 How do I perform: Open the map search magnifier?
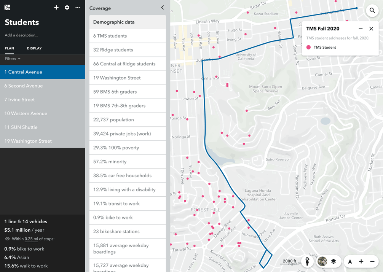[372, 10]
